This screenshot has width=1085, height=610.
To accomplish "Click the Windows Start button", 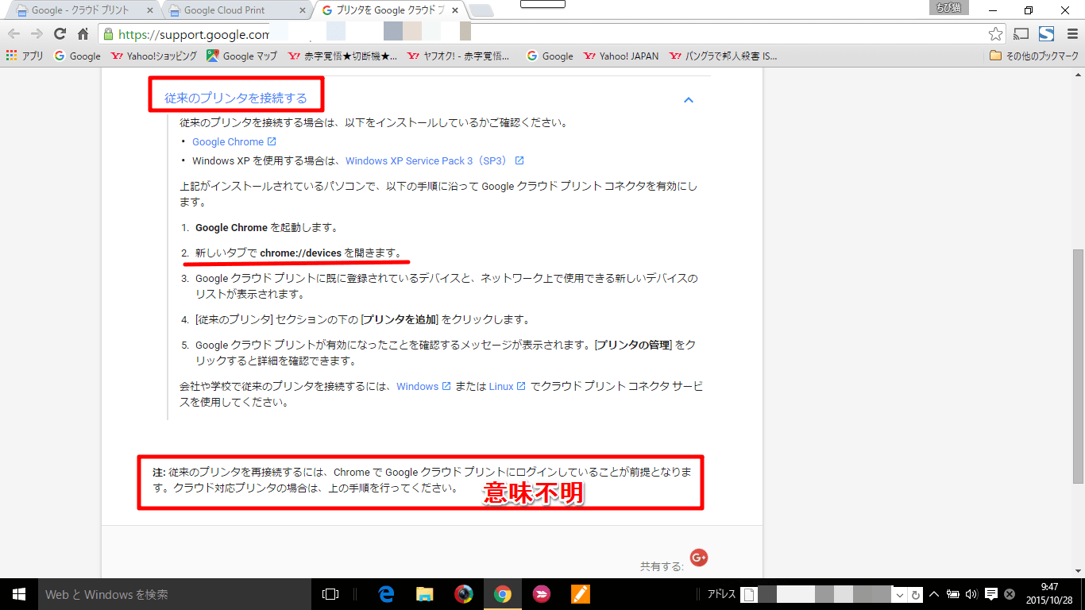I will [x=19, y=594].
